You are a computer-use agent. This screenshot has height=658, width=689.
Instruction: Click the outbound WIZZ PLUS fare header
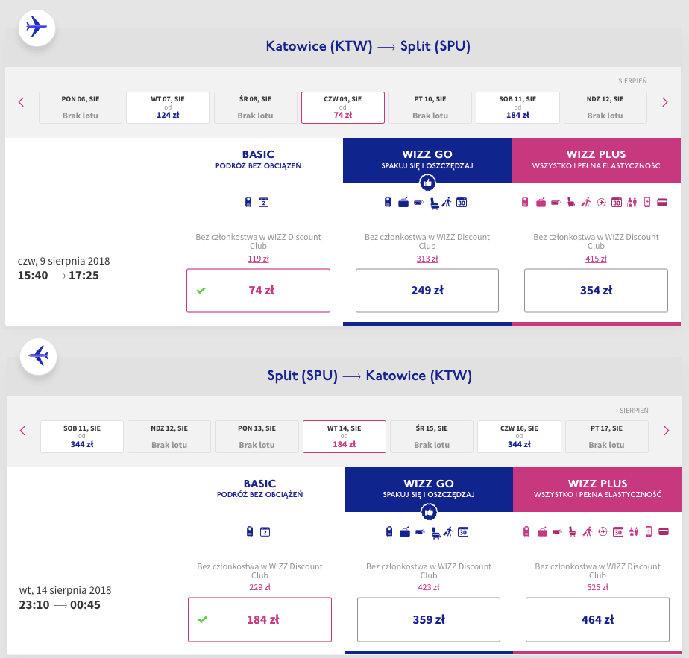click(596, 160)
